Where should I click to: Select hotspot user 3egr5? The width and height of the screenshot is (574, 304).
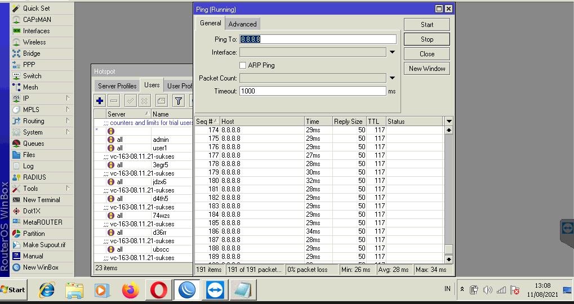[143, 165]
